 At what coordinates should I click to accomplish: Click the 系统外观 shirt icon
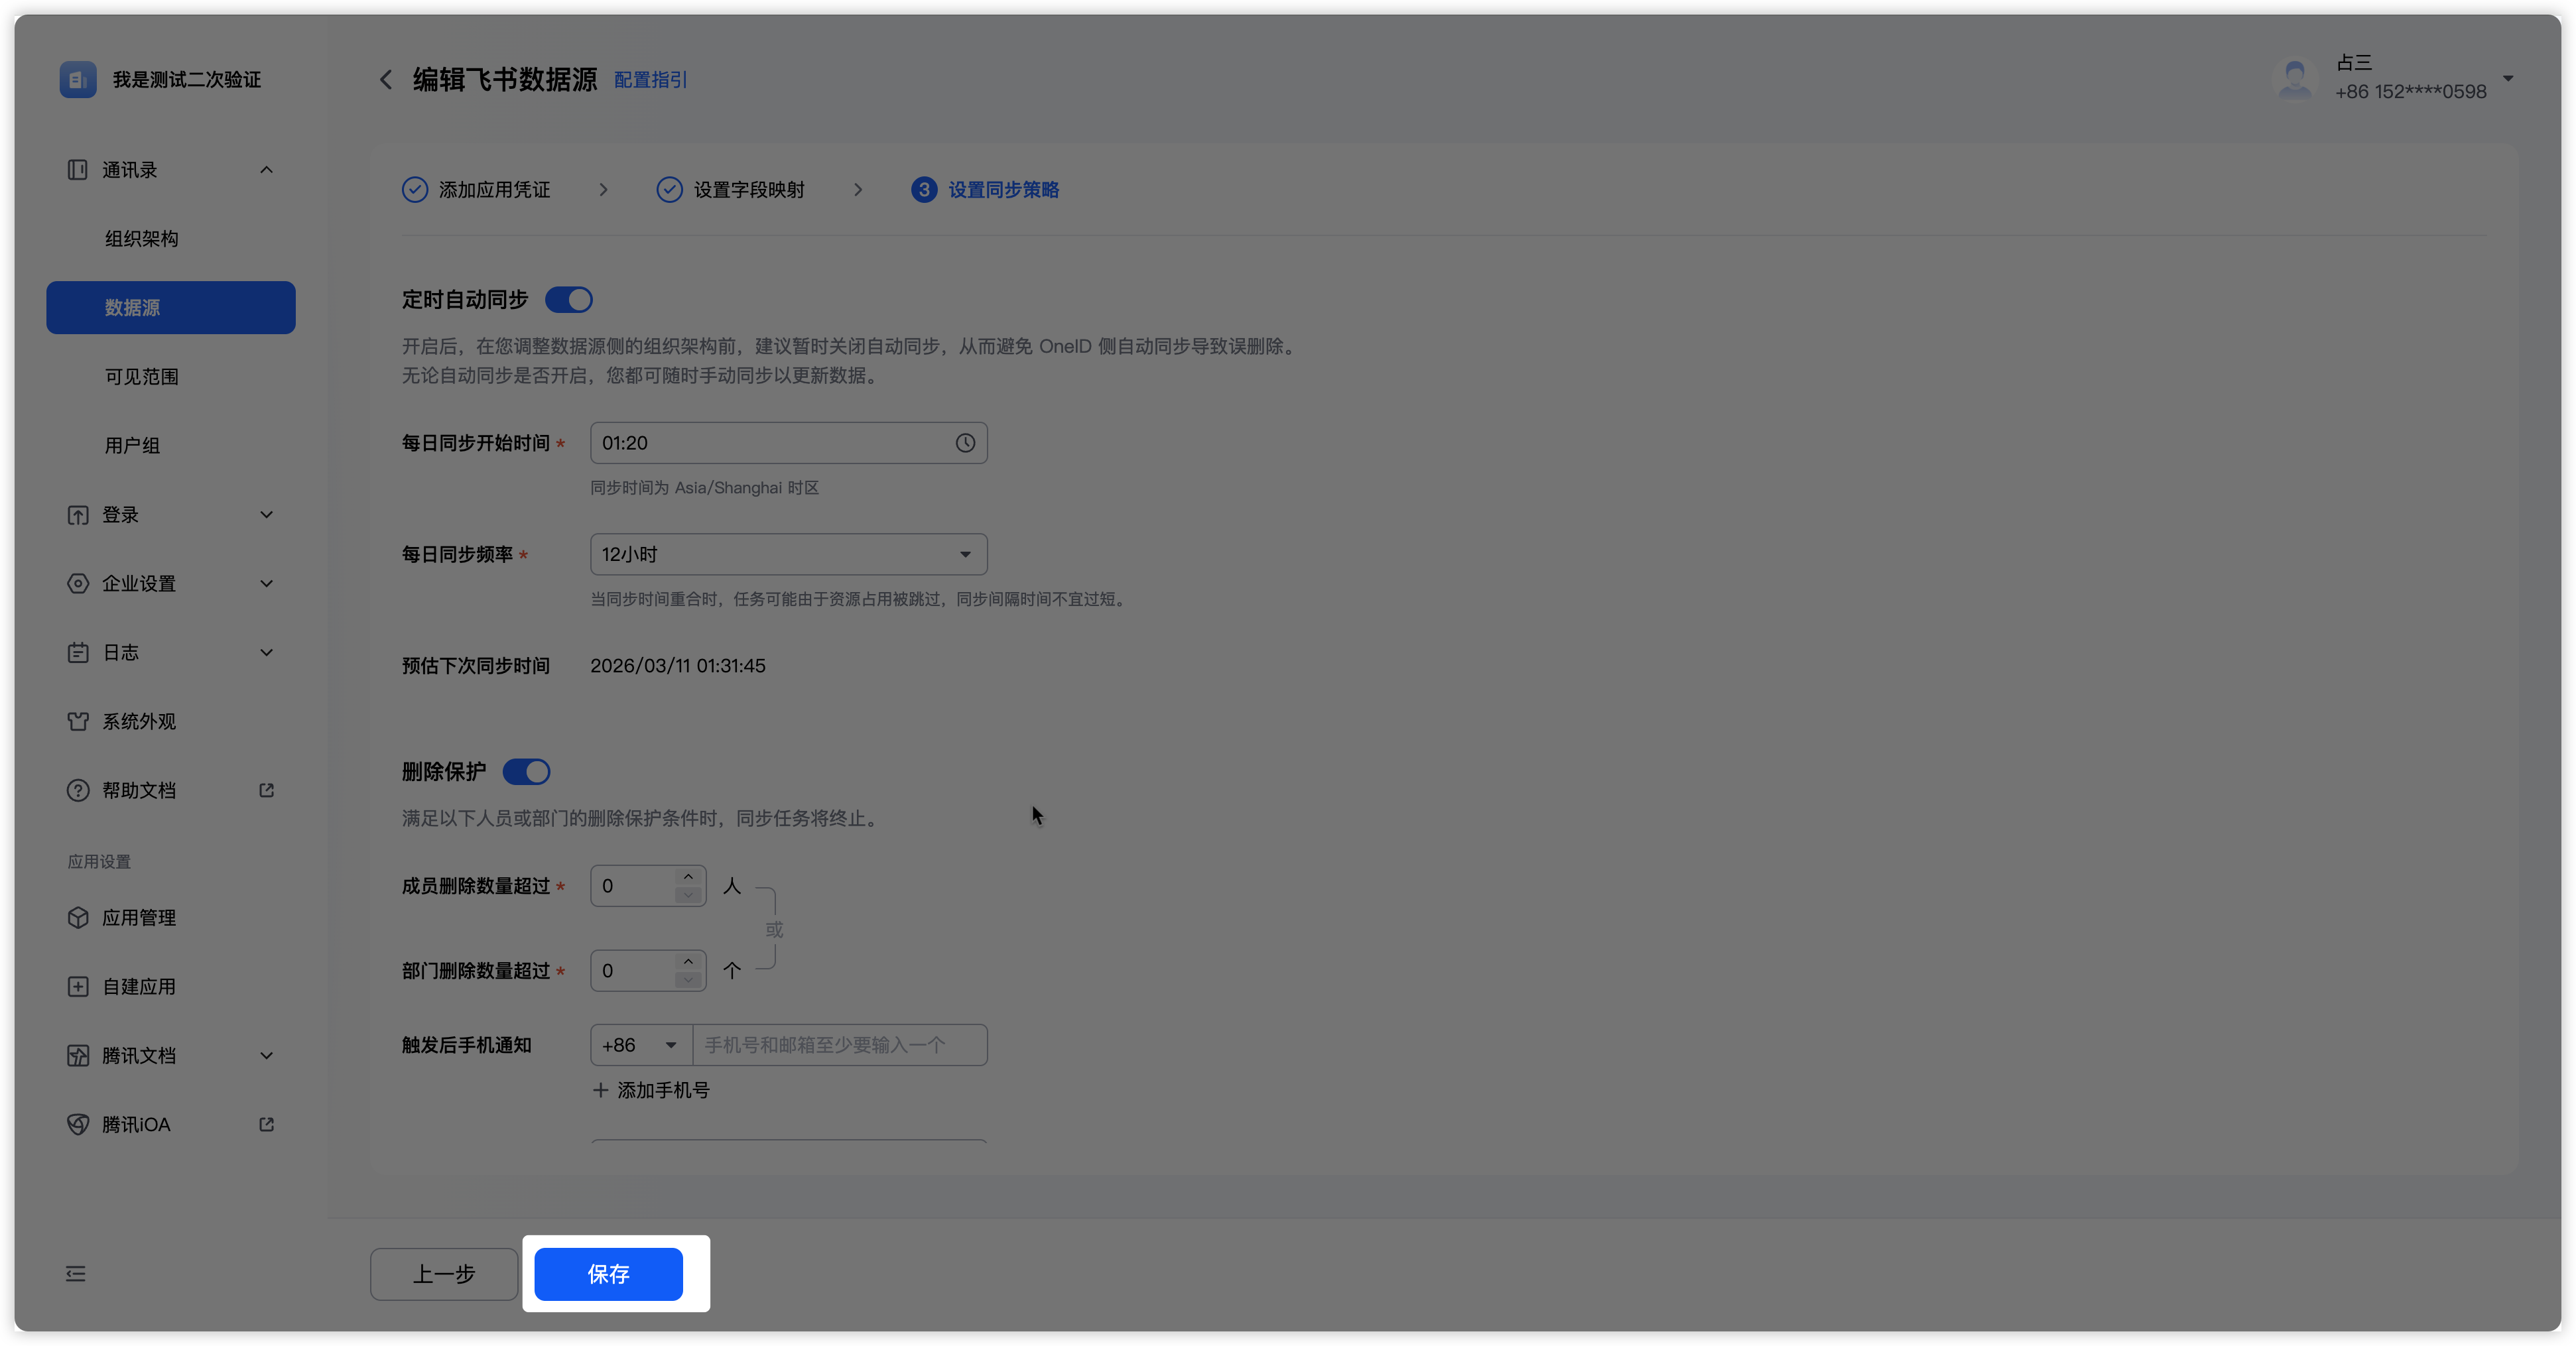pyautogui.click(x=78, y=721)
